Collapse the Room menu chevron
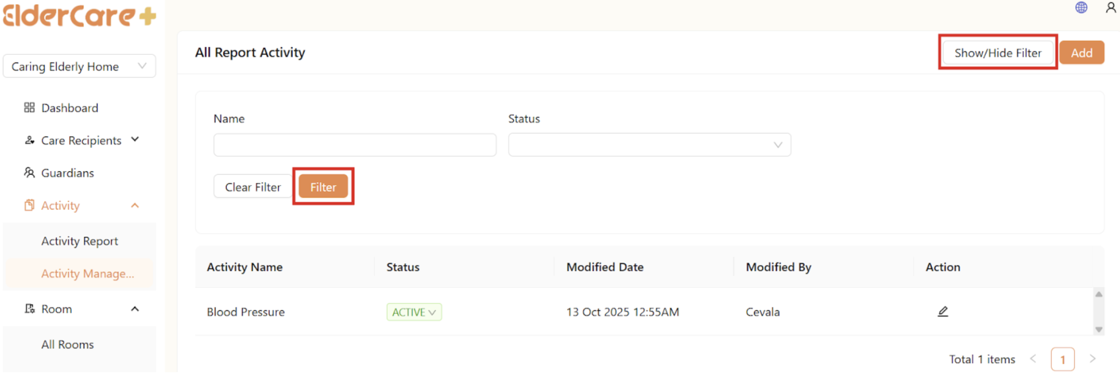This screenshot has height=383, width=1120. pos(135,309)
